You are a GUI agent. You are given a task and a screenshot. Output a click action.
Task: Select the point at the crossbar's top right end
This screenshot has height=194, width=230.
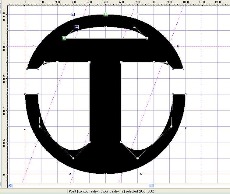147,39
